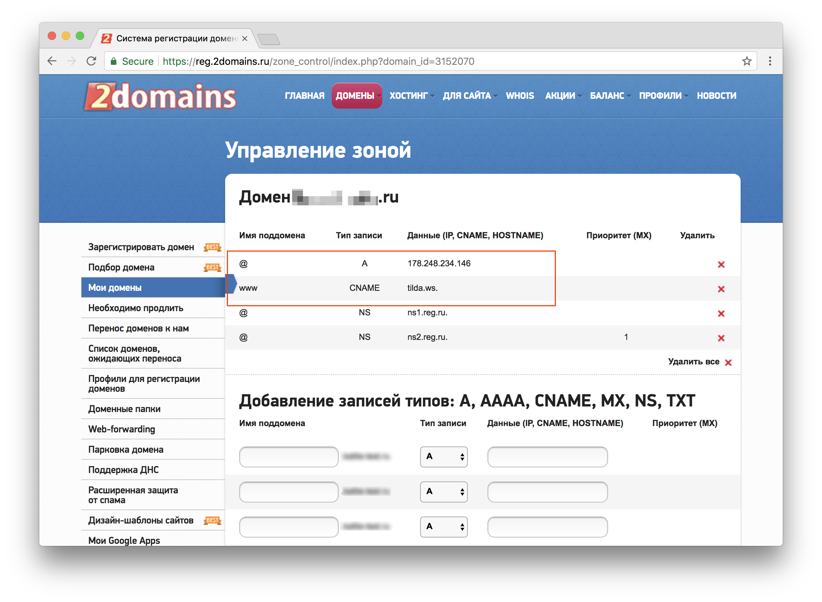The image size is (822, 602).
Task: Click IP value 178.248.234.146
Action: click(x=439, y=264)
